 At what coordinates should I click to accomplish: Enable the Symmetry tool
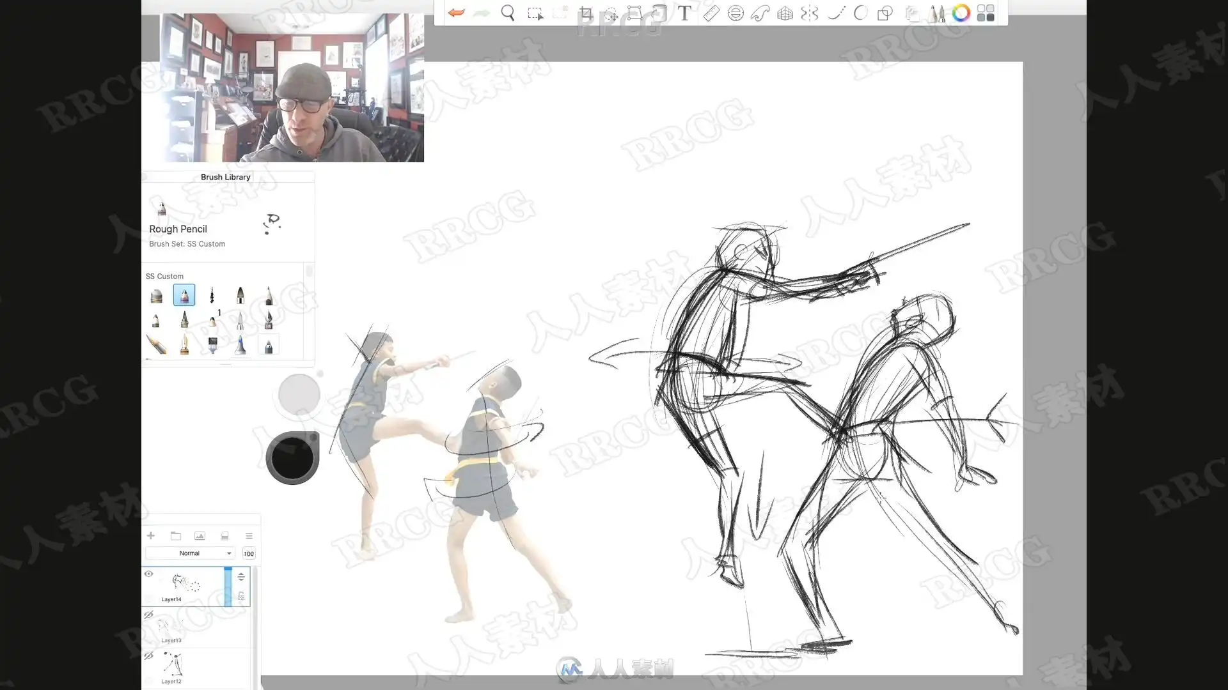[x=810, y=13]
